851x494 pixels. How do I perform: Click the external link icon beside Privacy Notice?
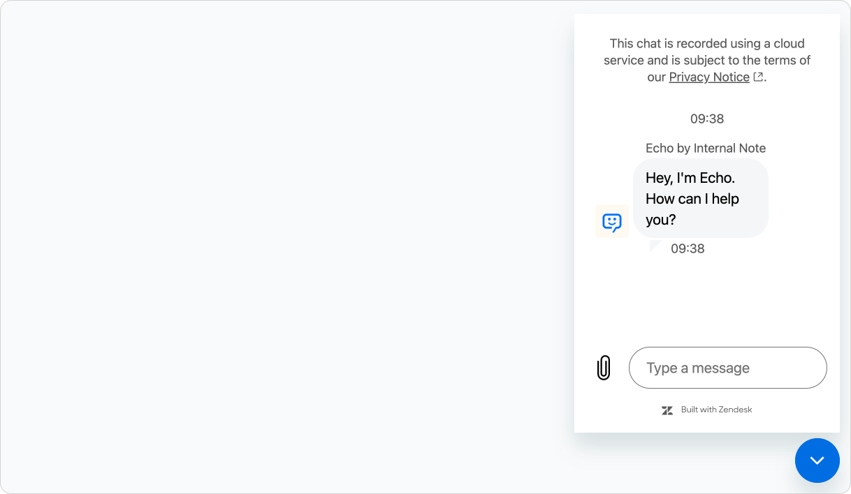click(758, 77)
